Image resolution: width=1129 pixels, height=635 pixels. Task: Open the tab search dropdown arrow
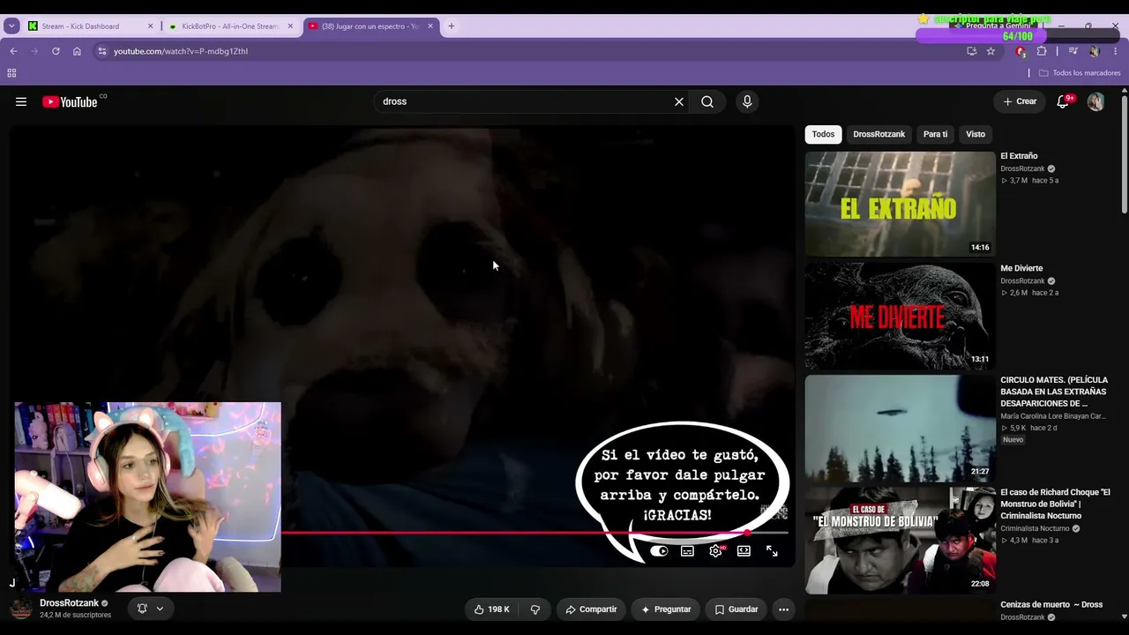11,26
